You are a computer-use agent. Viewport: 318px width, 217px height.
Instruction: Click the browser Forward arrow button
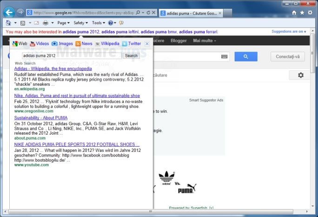[x=20, y=13]
